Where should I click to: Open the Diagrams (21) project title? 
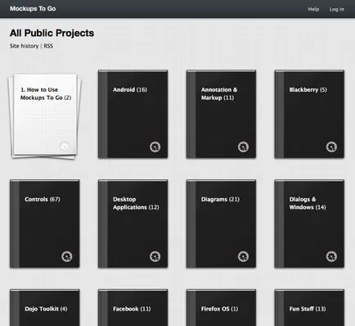[x=220, y=199]
